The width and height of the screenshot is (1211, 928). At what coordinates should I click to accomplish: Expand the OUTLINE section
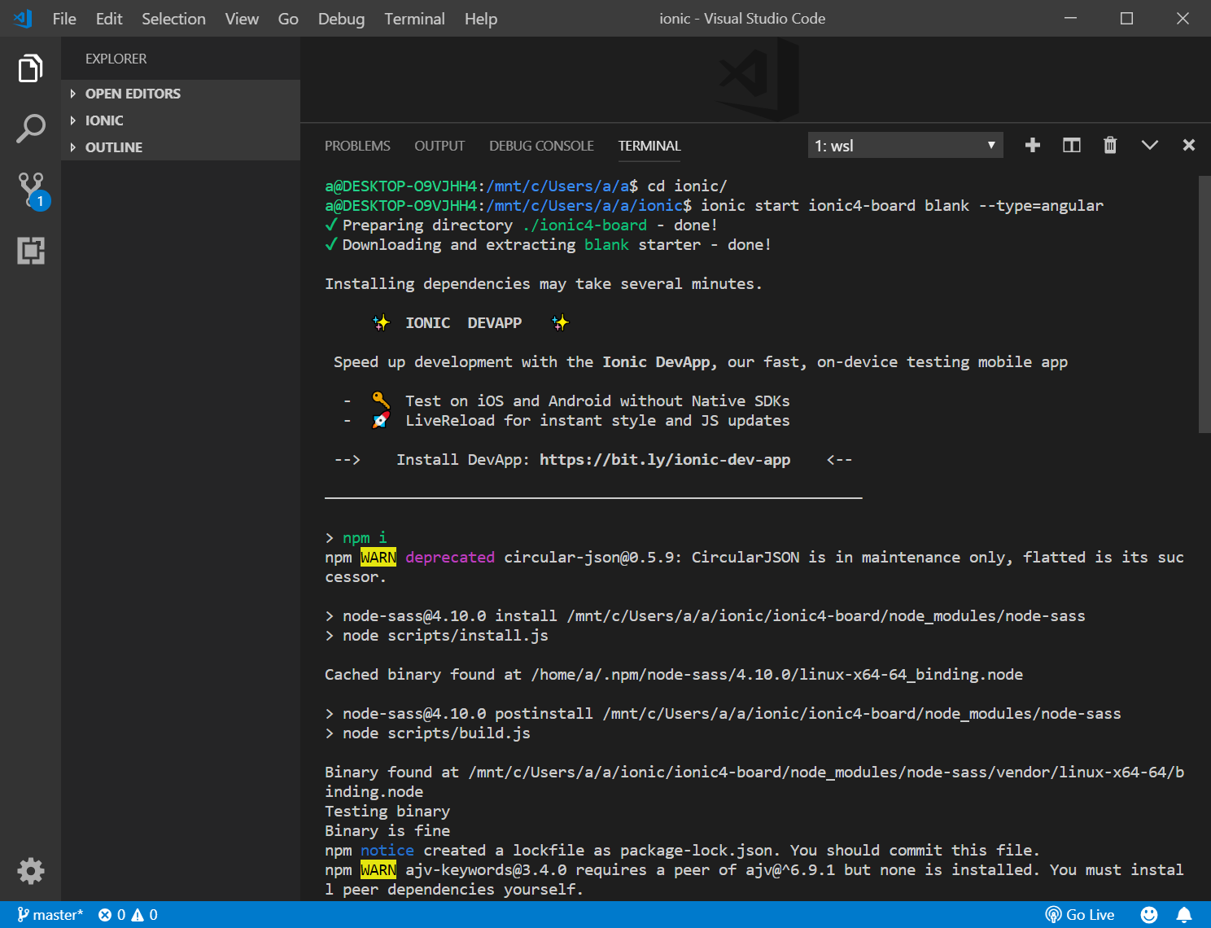[x=113, y=147]
